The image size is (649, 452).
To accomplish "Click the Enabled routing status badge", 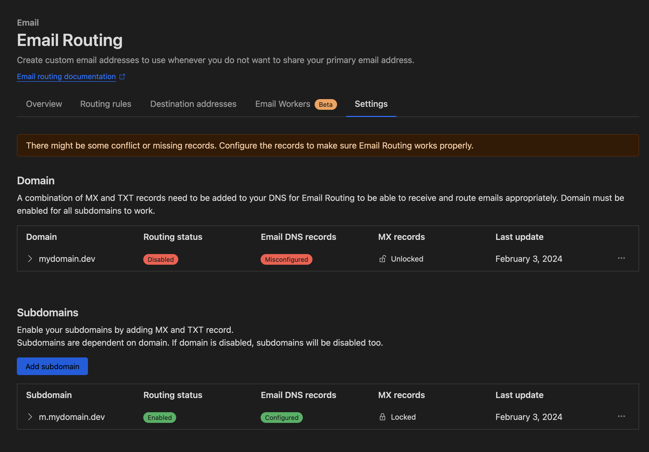I will tap(159, 418).
